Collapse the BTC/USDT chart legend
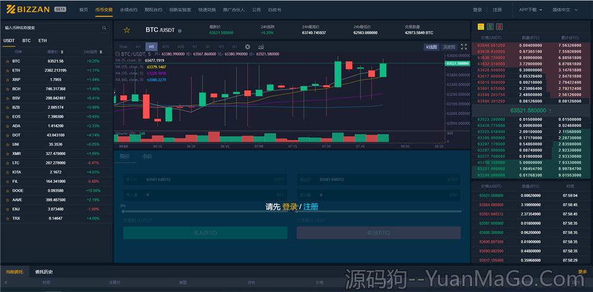 coord(117,54)
